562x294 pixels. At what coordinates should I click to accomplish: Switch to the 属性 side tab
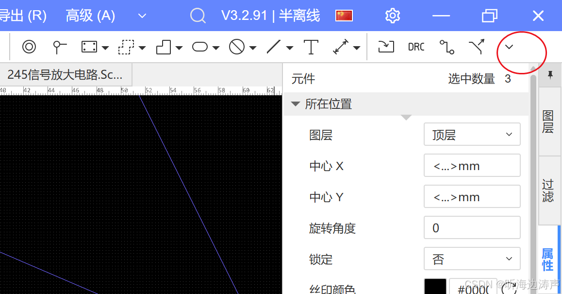coord(548,259)
